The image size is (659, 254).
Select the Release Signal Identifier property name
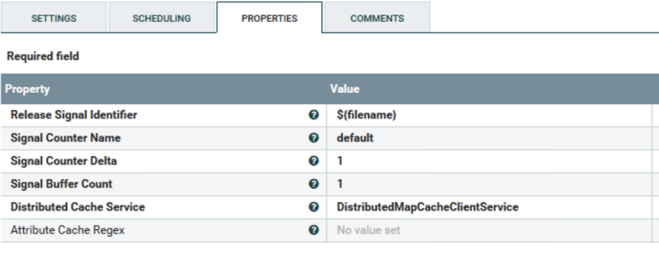pyautogui.click(x=74, y=115)
